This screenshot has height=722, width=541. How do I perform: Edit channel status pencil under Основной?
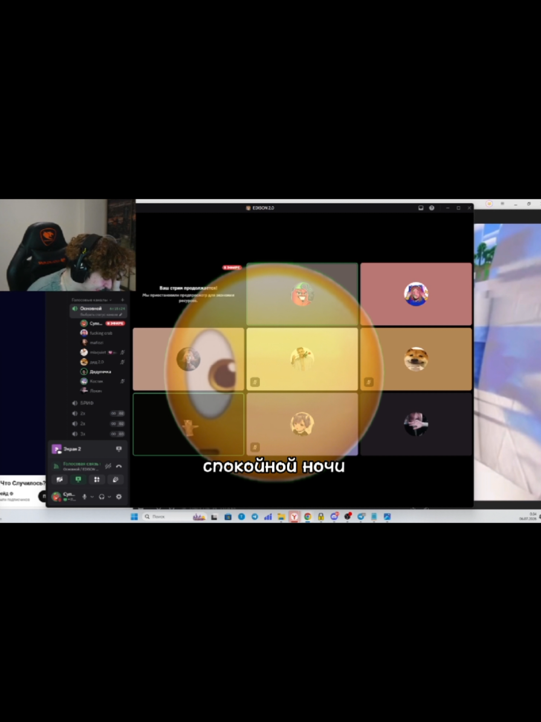click(121, 314)
